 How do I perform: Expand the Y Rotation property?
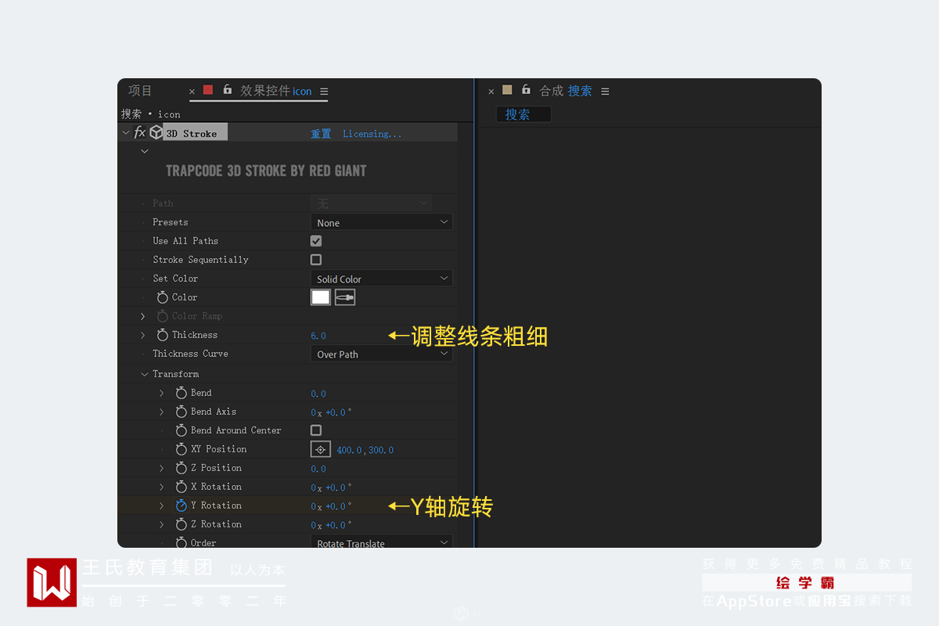[x=162, y=505]
